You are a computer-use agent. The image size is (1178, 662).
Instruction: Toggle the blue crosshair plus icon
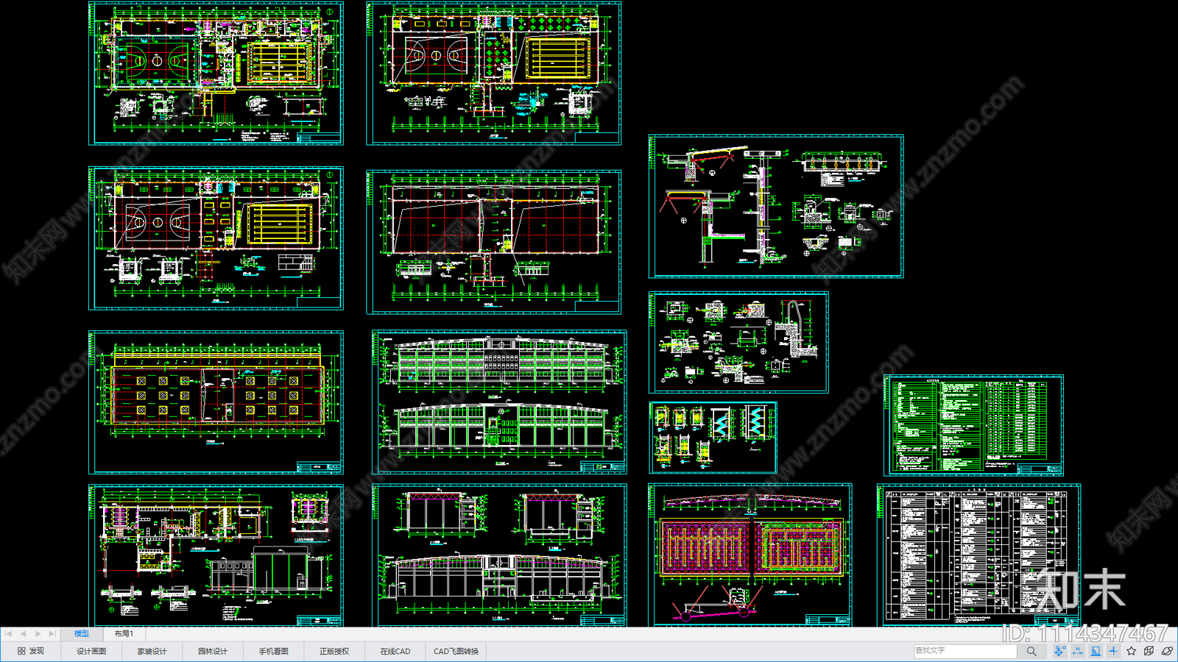1113,651
